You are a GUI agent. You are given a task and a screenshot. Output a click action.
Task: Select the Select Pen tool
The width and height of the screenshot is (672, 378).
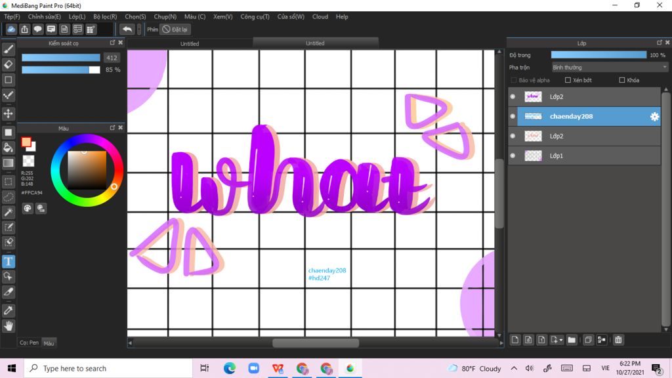click(x=8, y=227)
